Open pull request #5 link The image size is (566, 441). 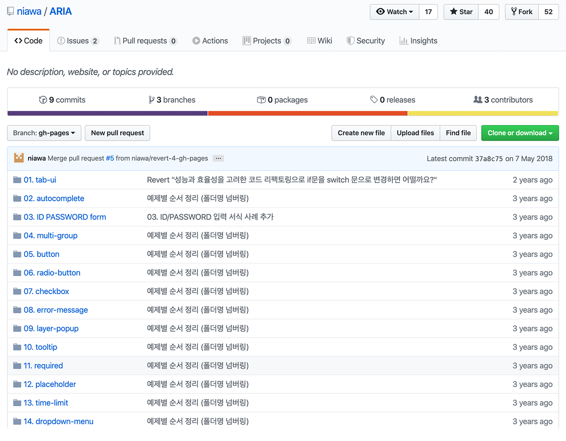110,158
